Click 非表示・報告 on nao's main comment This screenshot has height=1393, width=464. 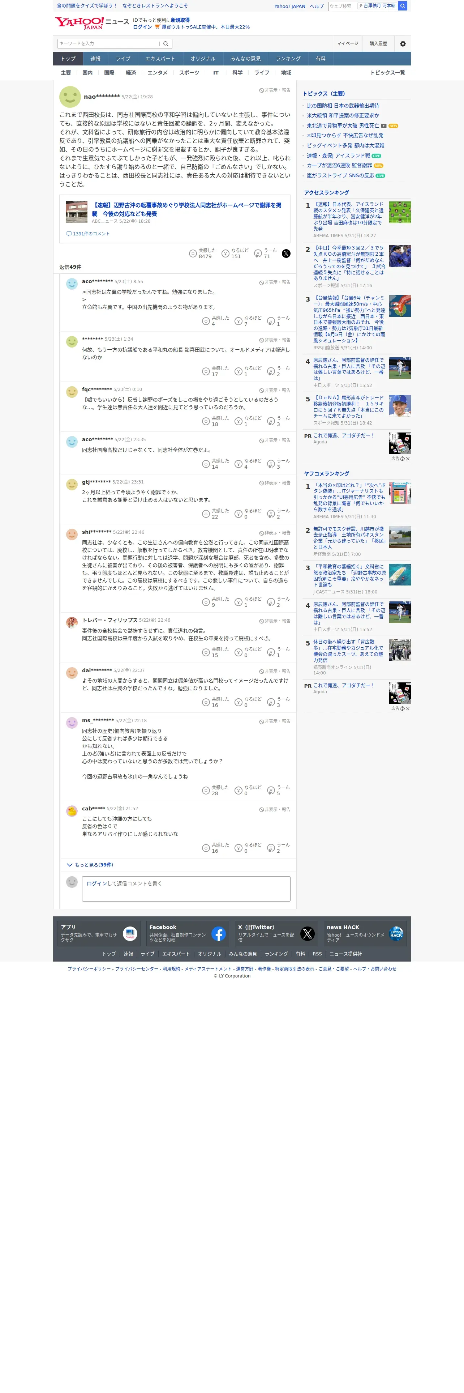[x=275, y=90]
